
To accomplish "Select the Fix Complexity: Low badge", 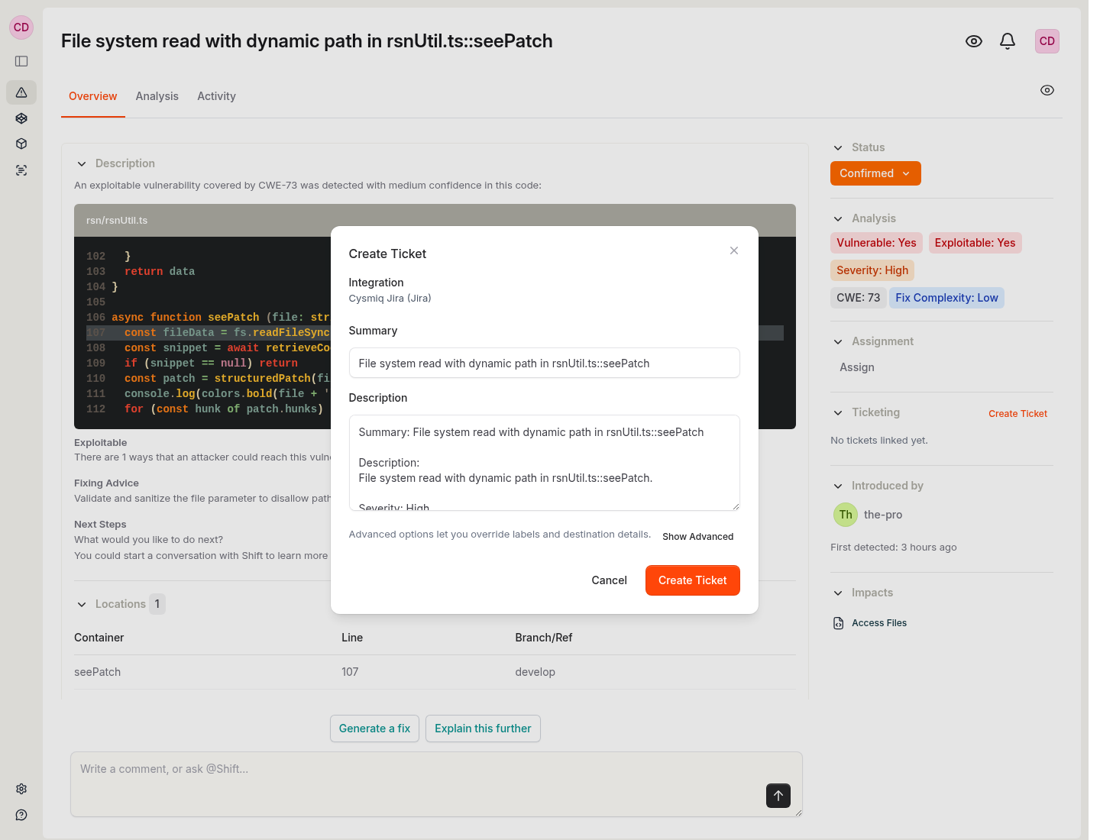I will (946, 298).
